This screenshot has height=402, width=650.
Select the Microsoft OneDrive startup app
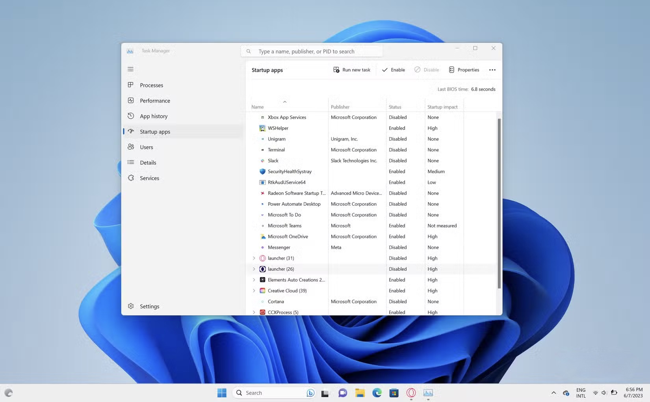point(288,236)
